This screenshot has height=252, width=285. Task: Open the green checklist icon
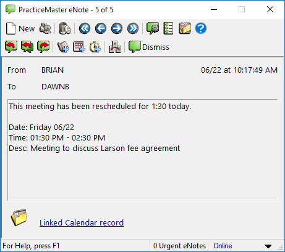(168, 28)
